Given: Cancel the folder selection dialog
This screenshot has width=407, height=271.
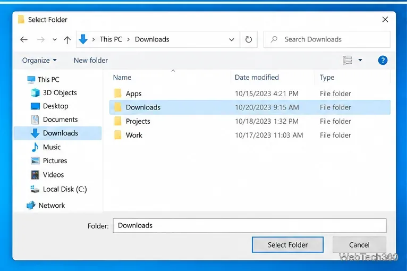Looking at the screenshot, I should point(359,245).
